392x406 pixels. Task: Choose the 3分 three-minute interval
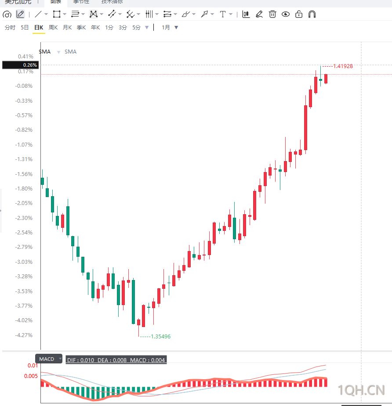(x=123, y=28)
